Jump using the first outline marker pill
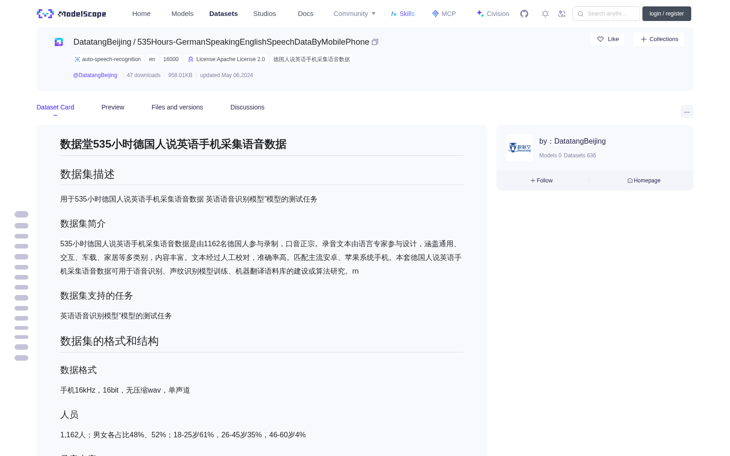The width and height of the screenshot is (730, 456). [21, 214]
